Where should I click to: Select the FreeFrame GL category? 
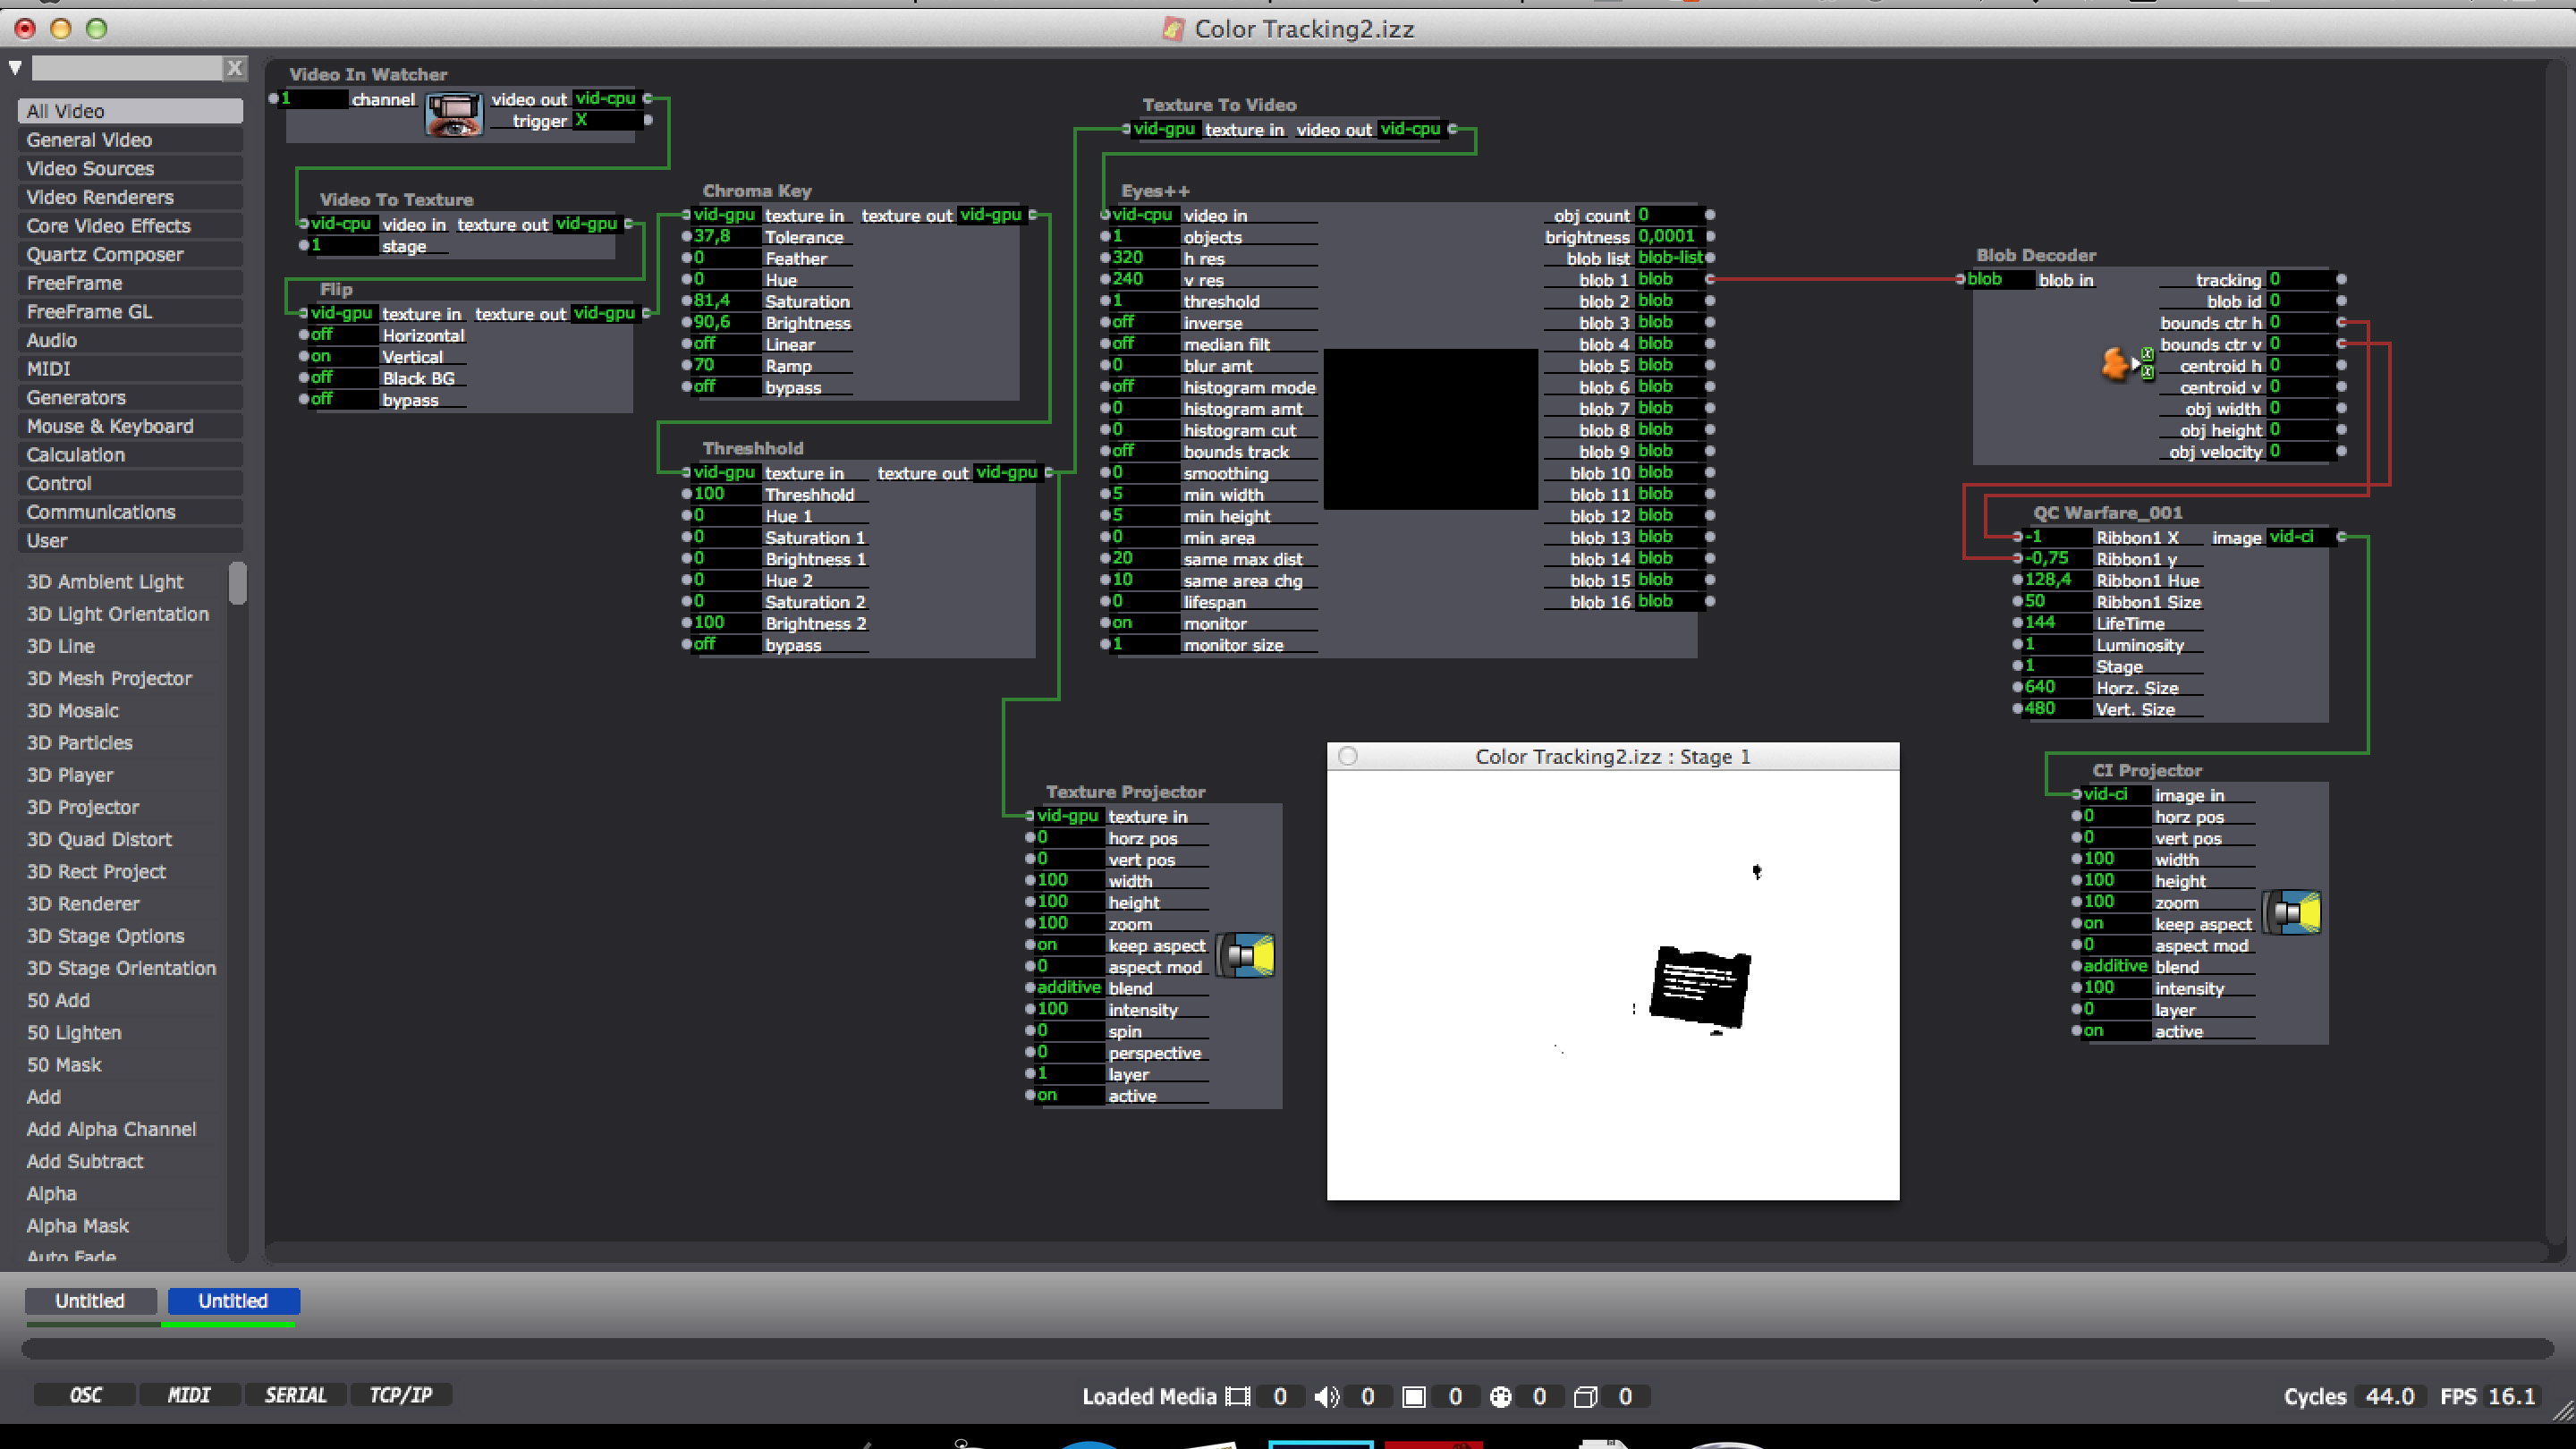pos(130,311)
